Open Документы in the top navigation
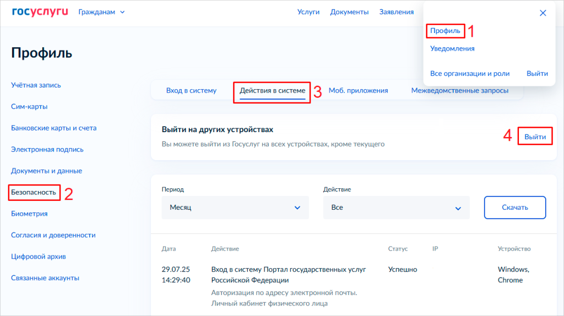 349,12
